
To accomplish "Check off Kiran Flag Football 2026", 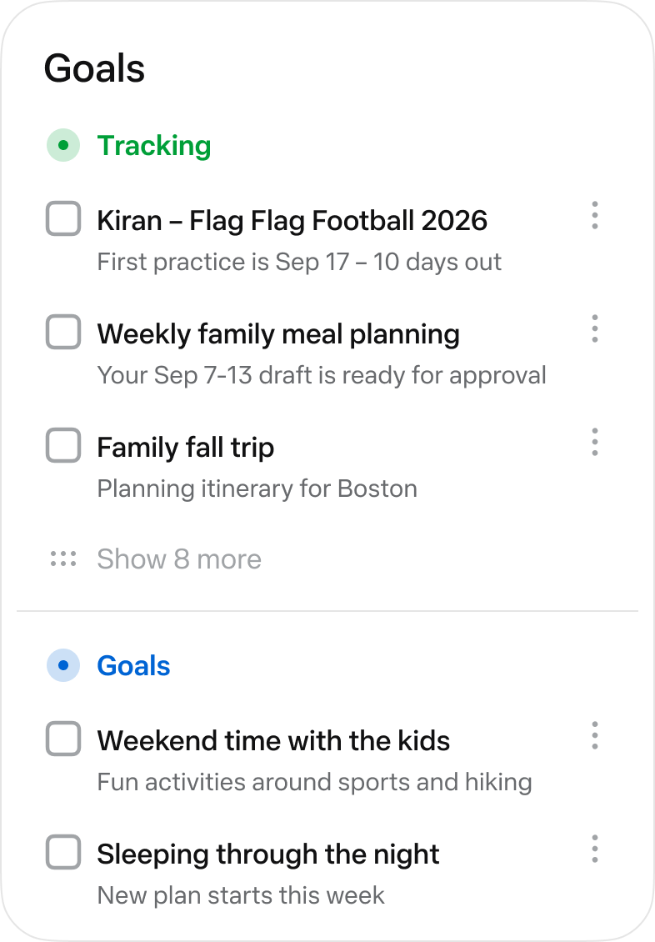I will tap(63, 218).
